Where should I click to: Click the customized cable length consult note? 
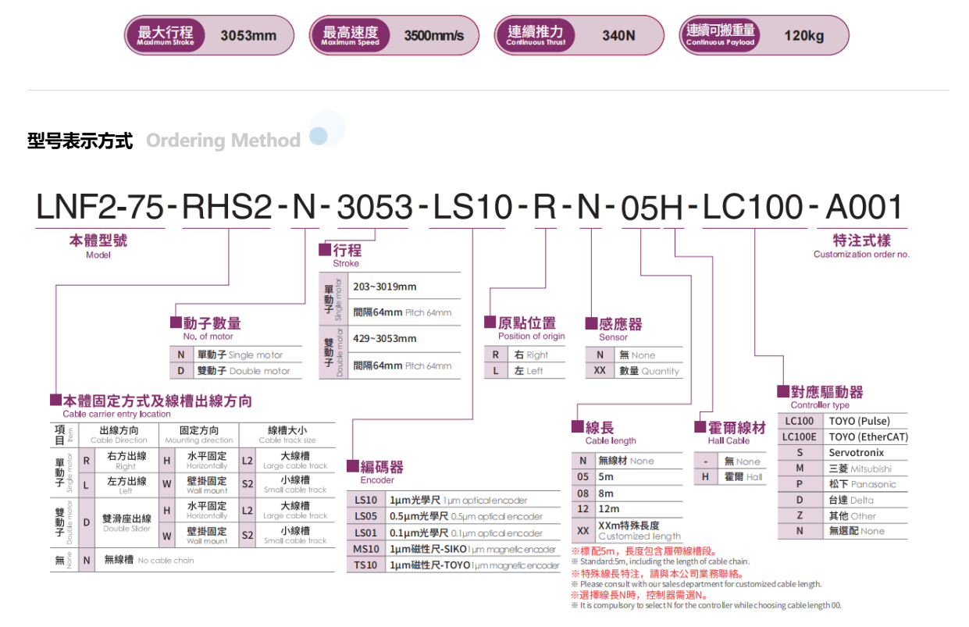(696, 584)
